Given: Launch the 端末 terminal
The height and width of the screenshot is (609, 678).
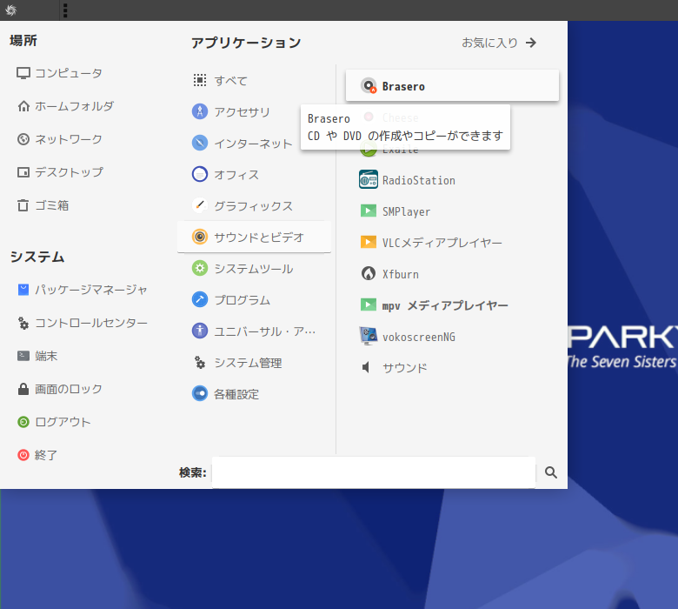Looking at the screenshot, I should (x=37, y=356).
